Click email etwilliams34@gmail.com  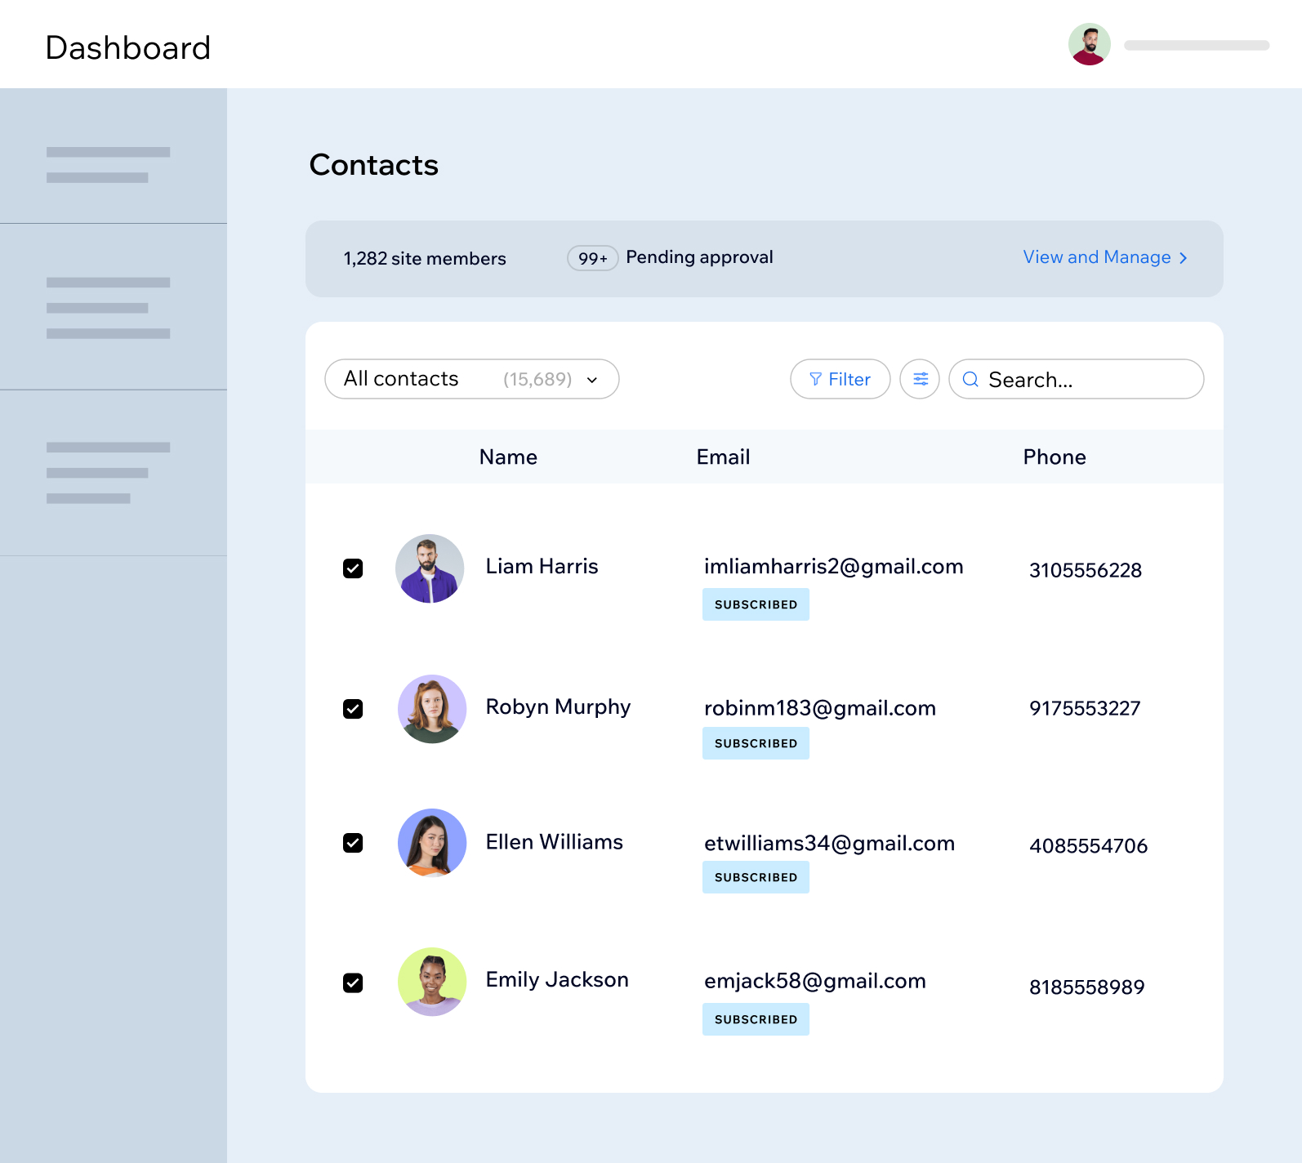pos(829,844)
